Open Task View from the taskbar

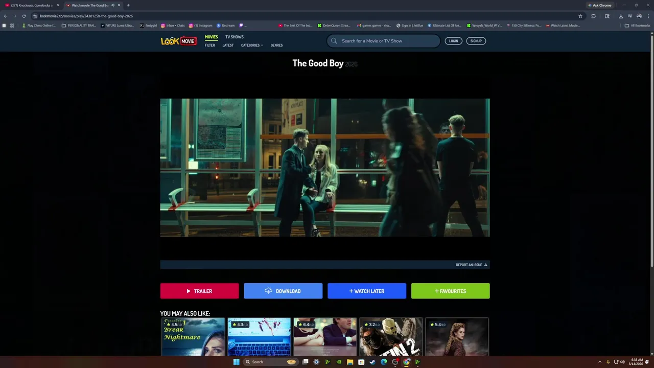[x=305, y=362]
